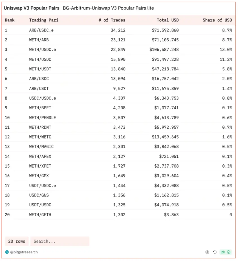
Task: Select the ARB/USDC.e trading pair cell
Action: 41,30
